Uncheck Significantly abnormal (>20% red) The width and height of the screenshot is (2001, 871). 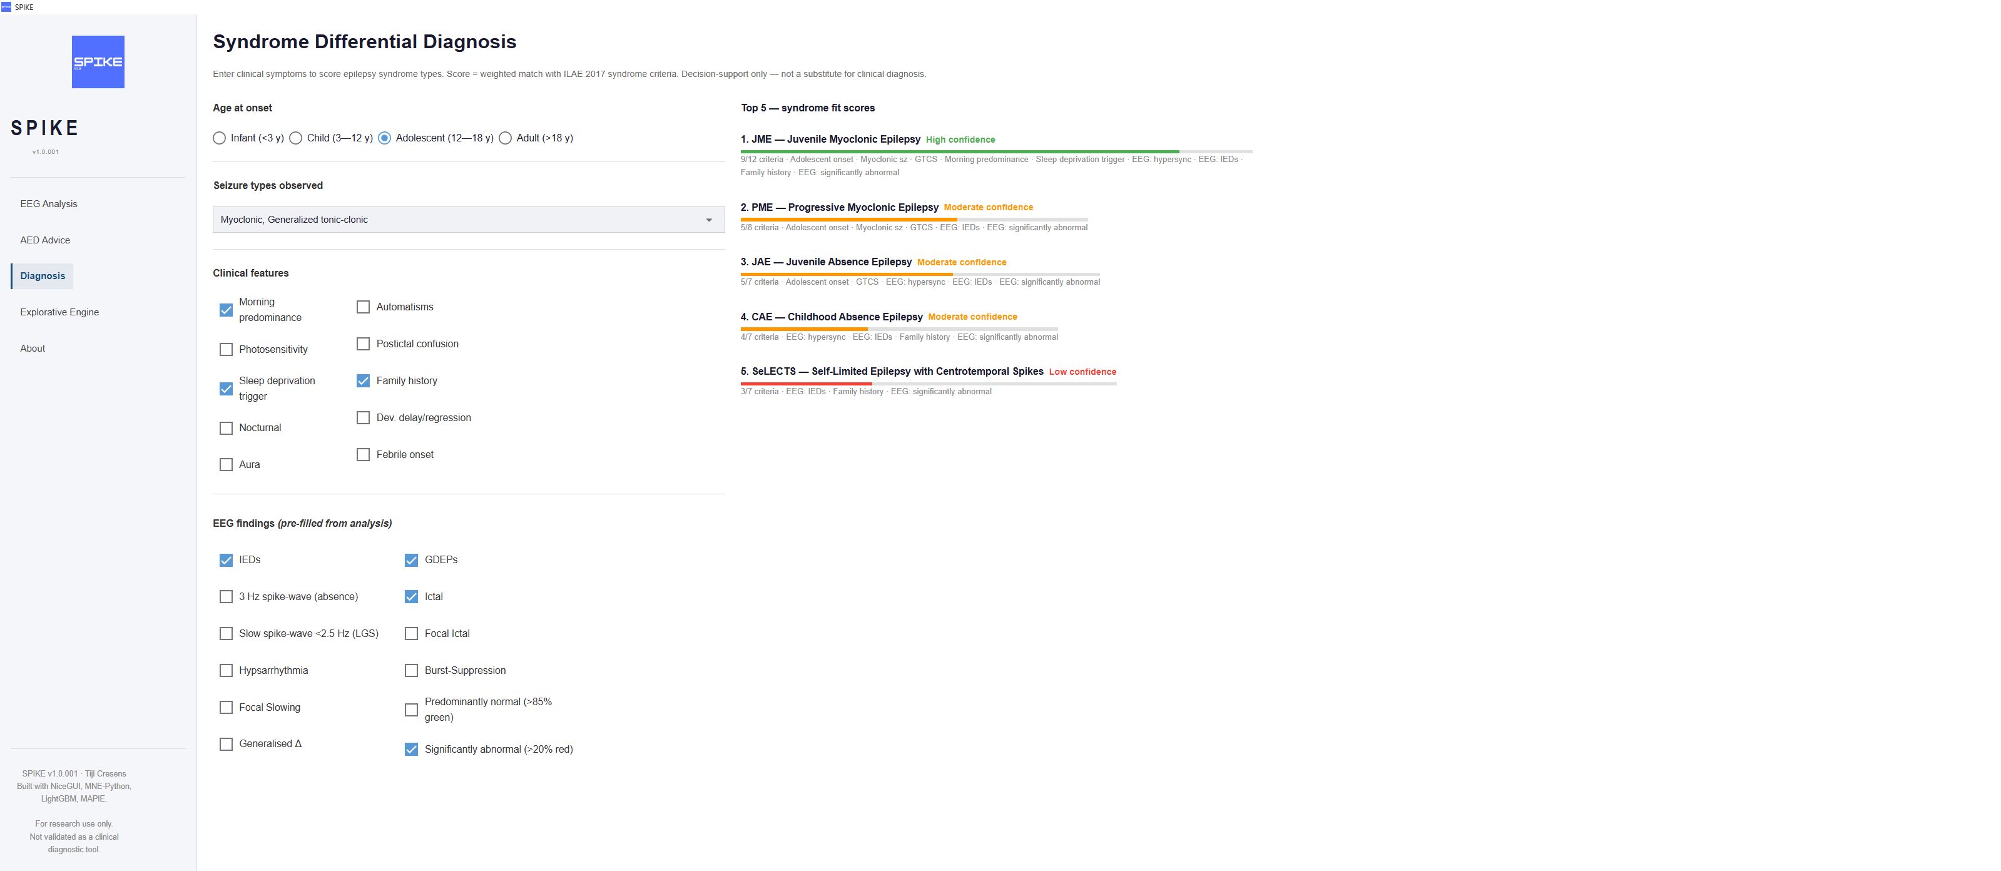pos(411,750)
